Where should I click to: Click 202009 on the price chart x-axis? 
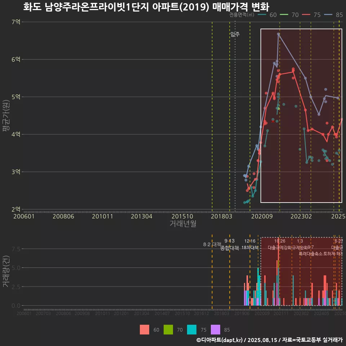click(x=262, y=216)
